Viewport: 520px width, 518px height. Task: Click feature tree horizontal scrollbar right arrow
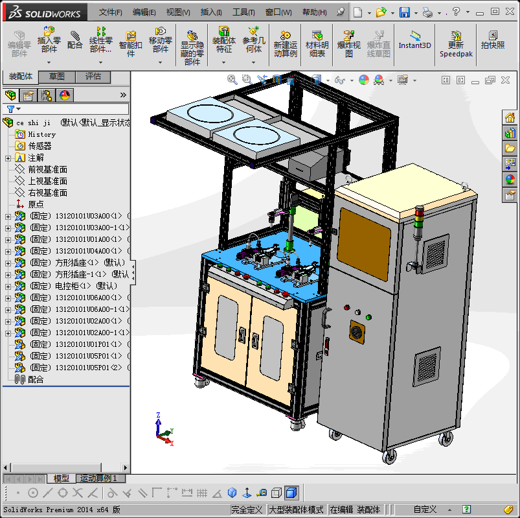coord(126,467)
